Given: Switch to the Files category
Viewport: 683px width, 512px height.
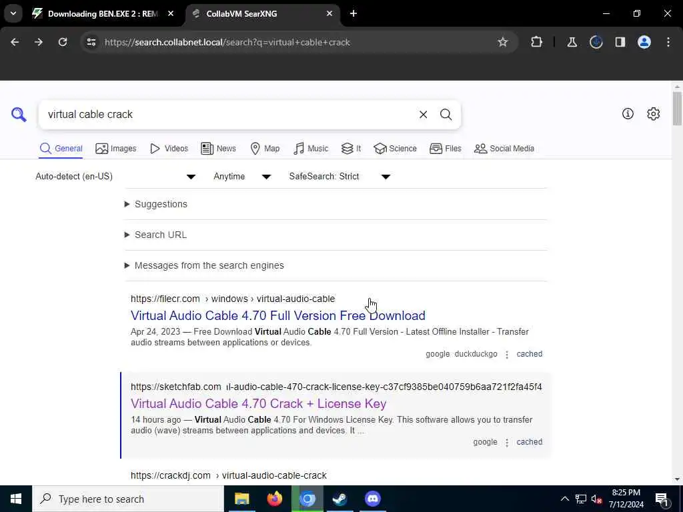Looking at the screenshot, I should click(445, 149).
